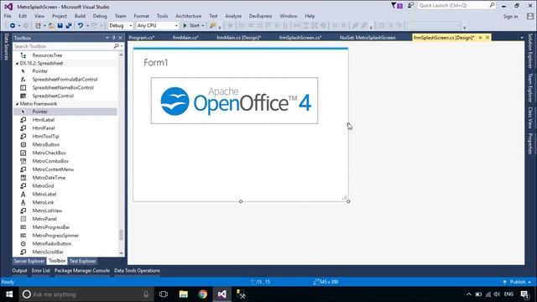Click the Output tab
Screen dimensions: 537x302
pyautogui.click(x=19, y=270)
